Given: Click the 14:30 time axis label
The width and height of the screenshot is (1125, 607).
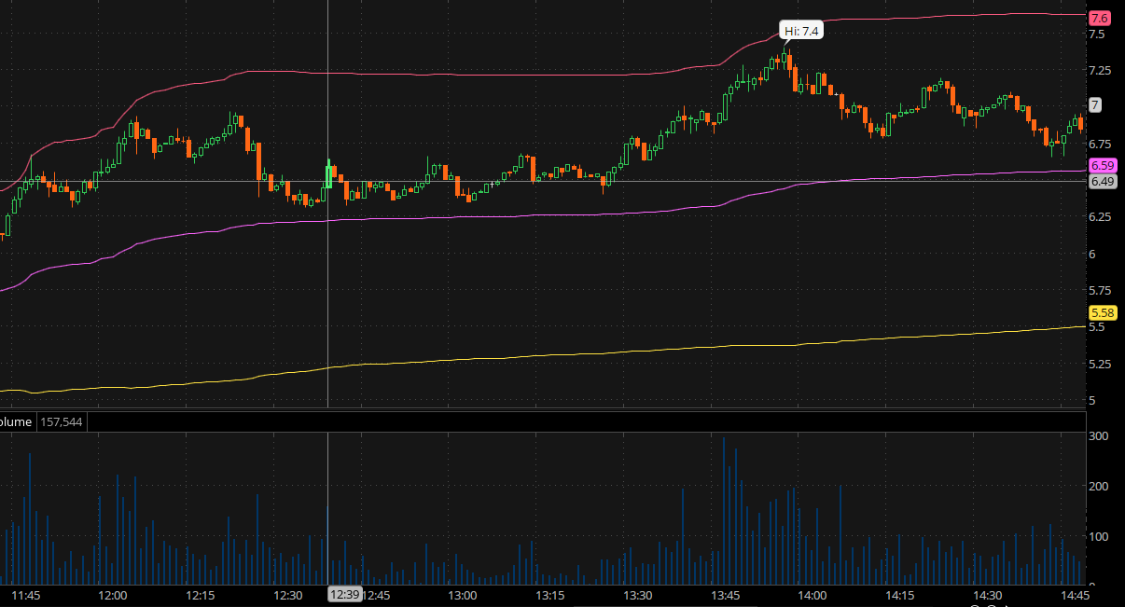Looking at the screenshot, I should point(988,595).
